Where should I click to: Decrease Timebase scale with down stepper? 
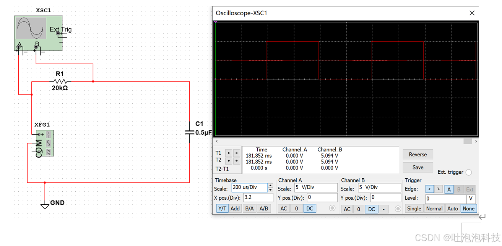click(x=270, y=190)
